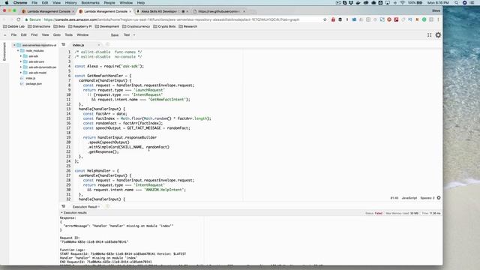
Task: Open the editor Tools menu
Action: (x=68, y=35)
